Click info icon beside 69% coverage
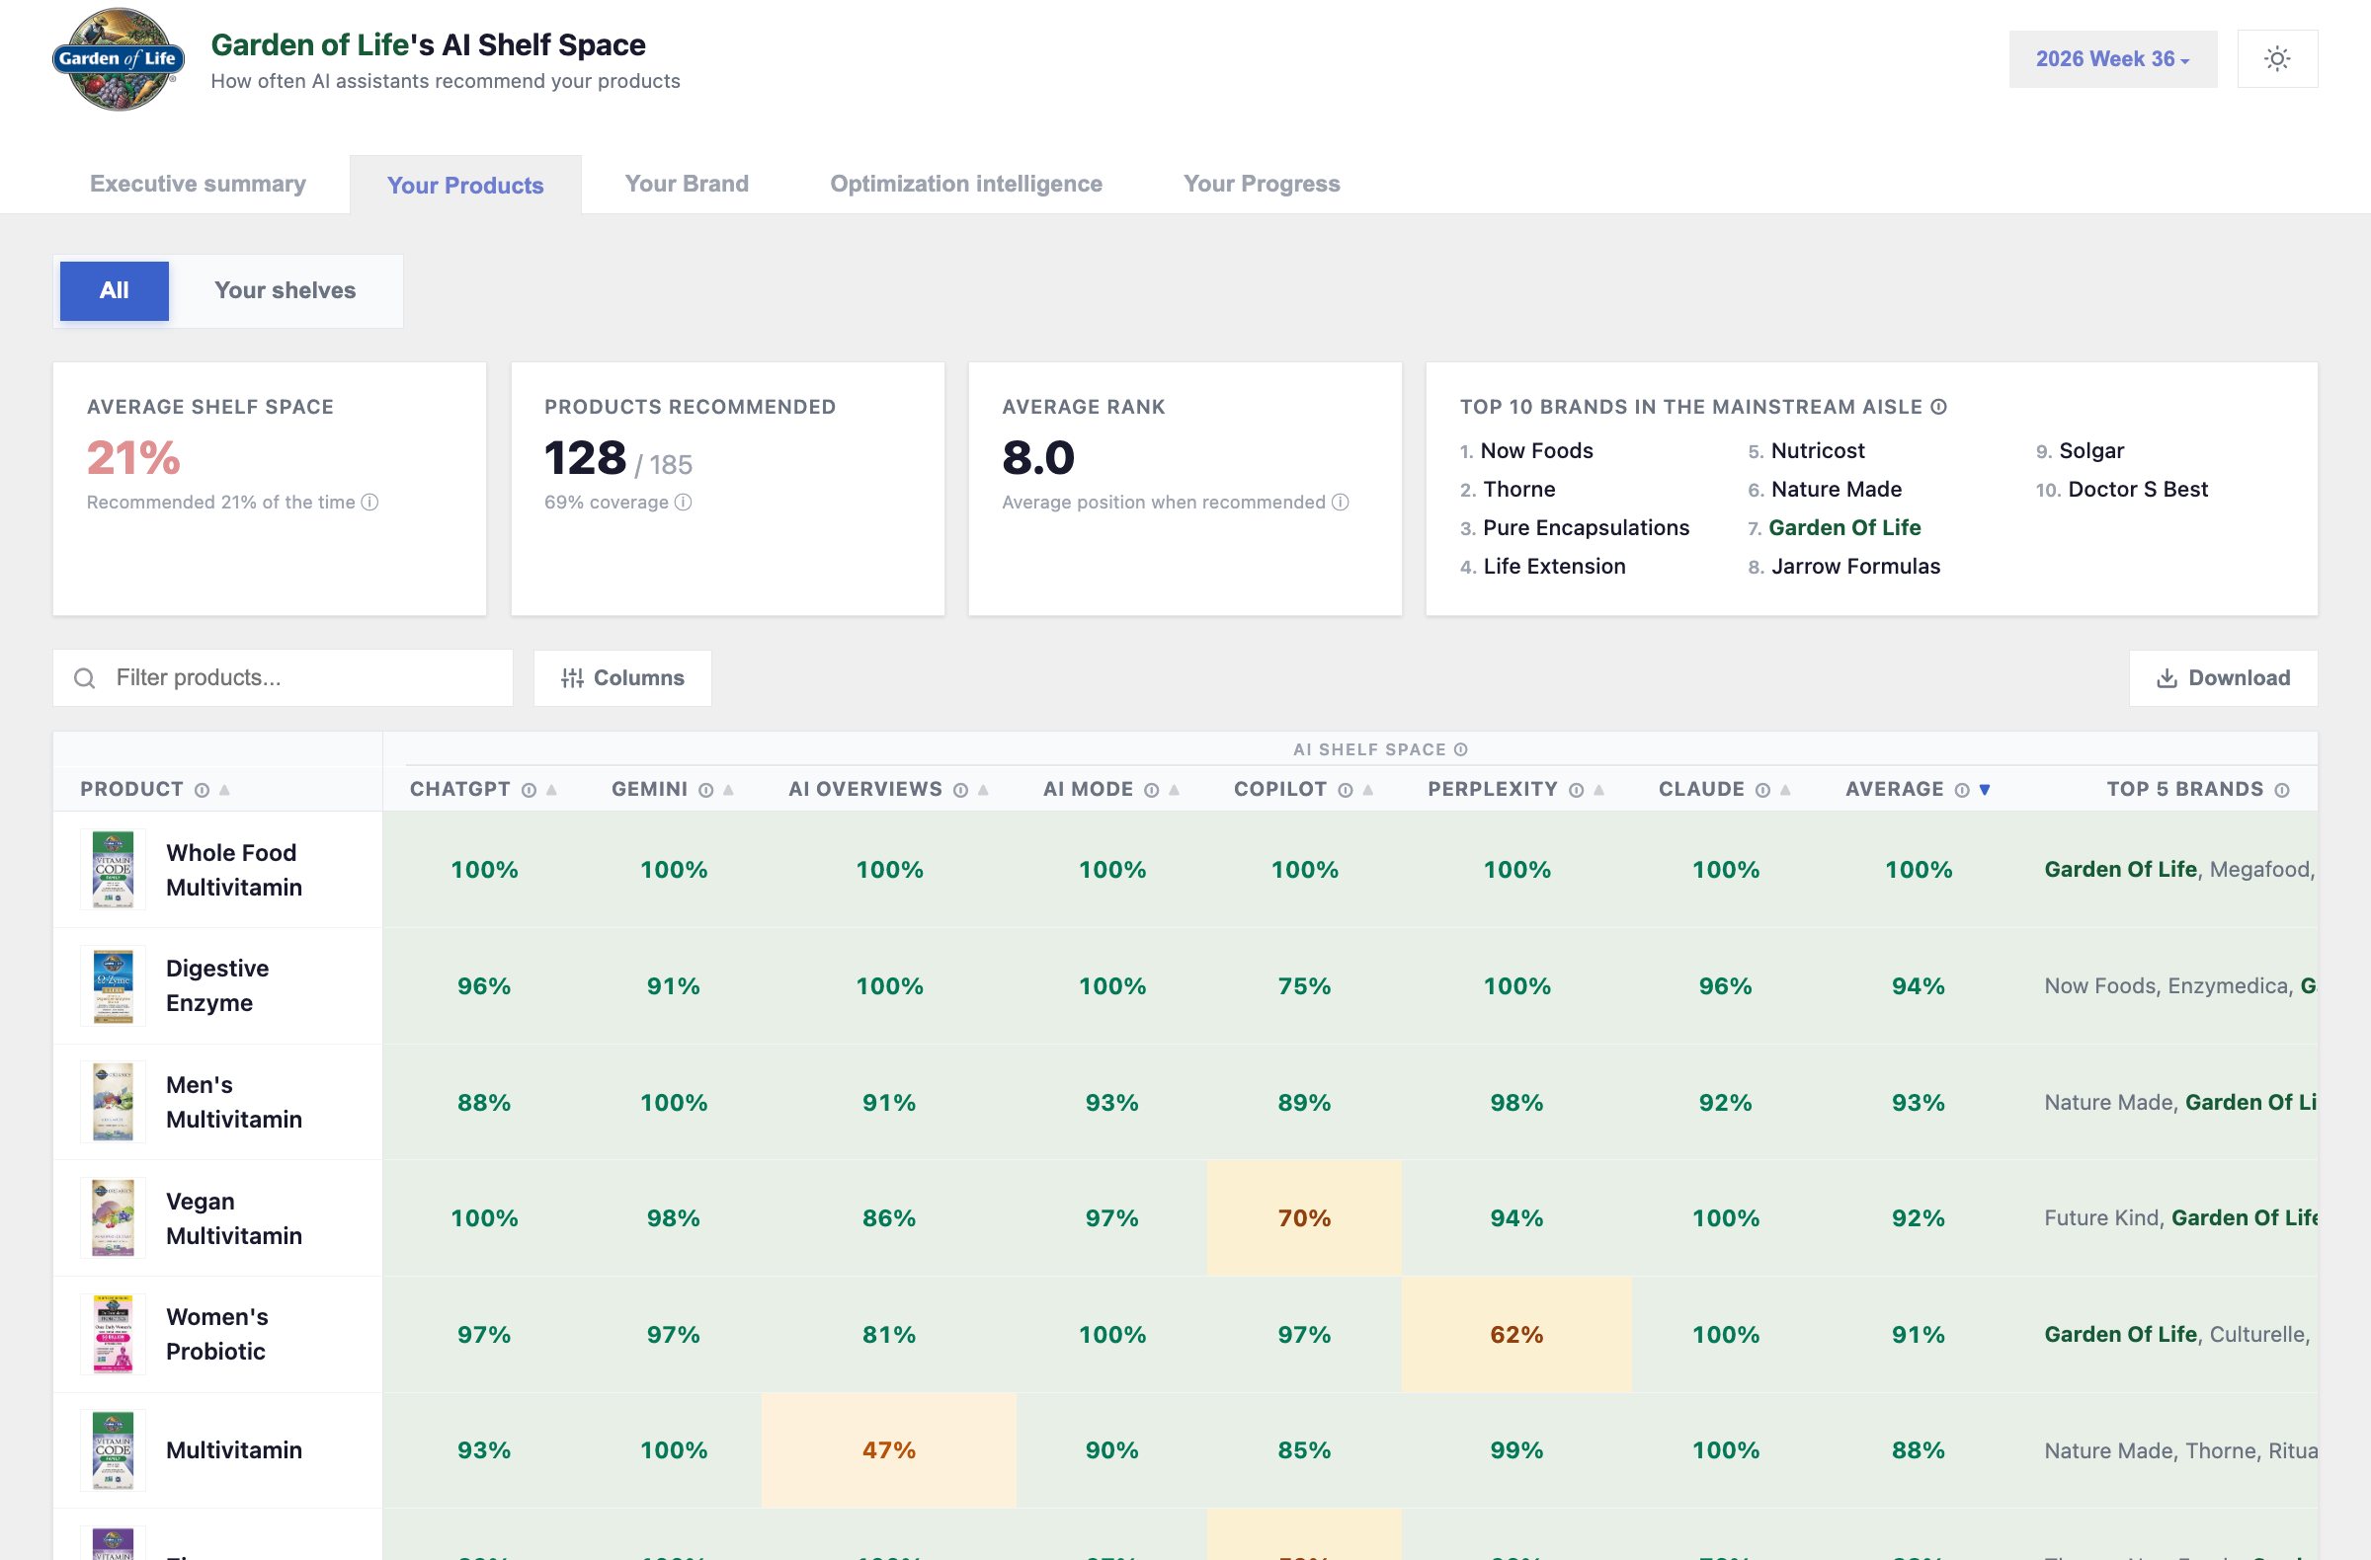This screenshot has height=1560, width=2371. click(683, 502)
